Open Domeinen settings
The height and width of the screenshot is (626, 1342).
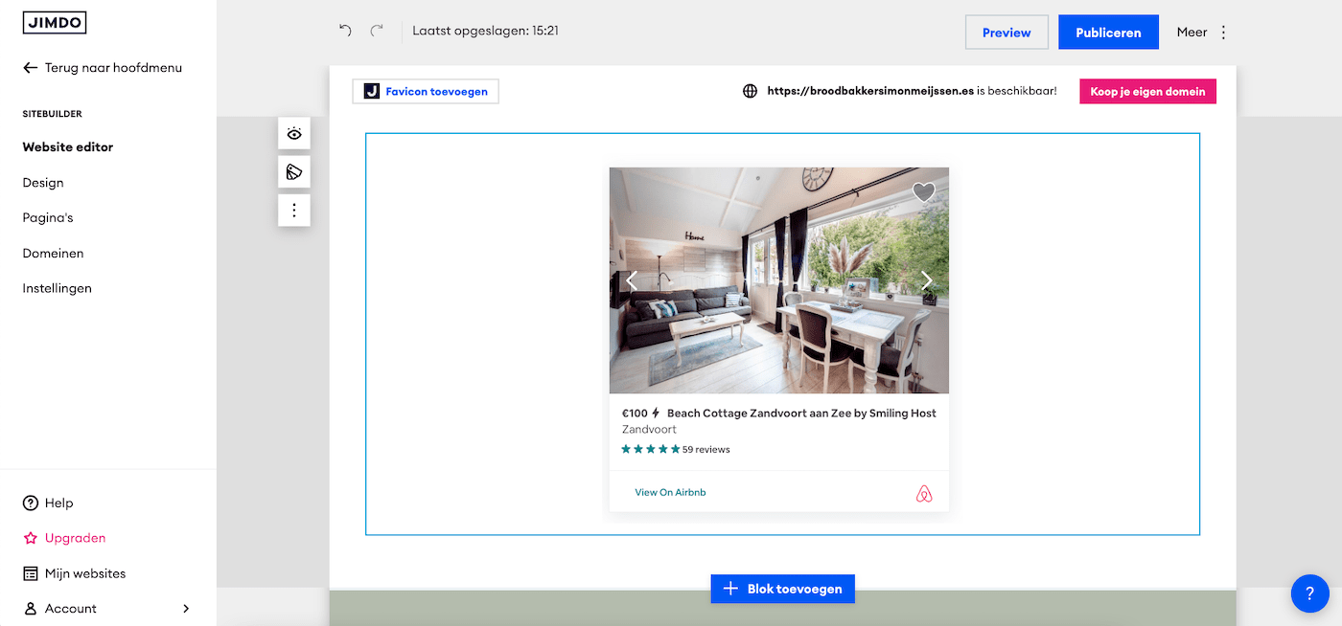(x=54, y=254)
